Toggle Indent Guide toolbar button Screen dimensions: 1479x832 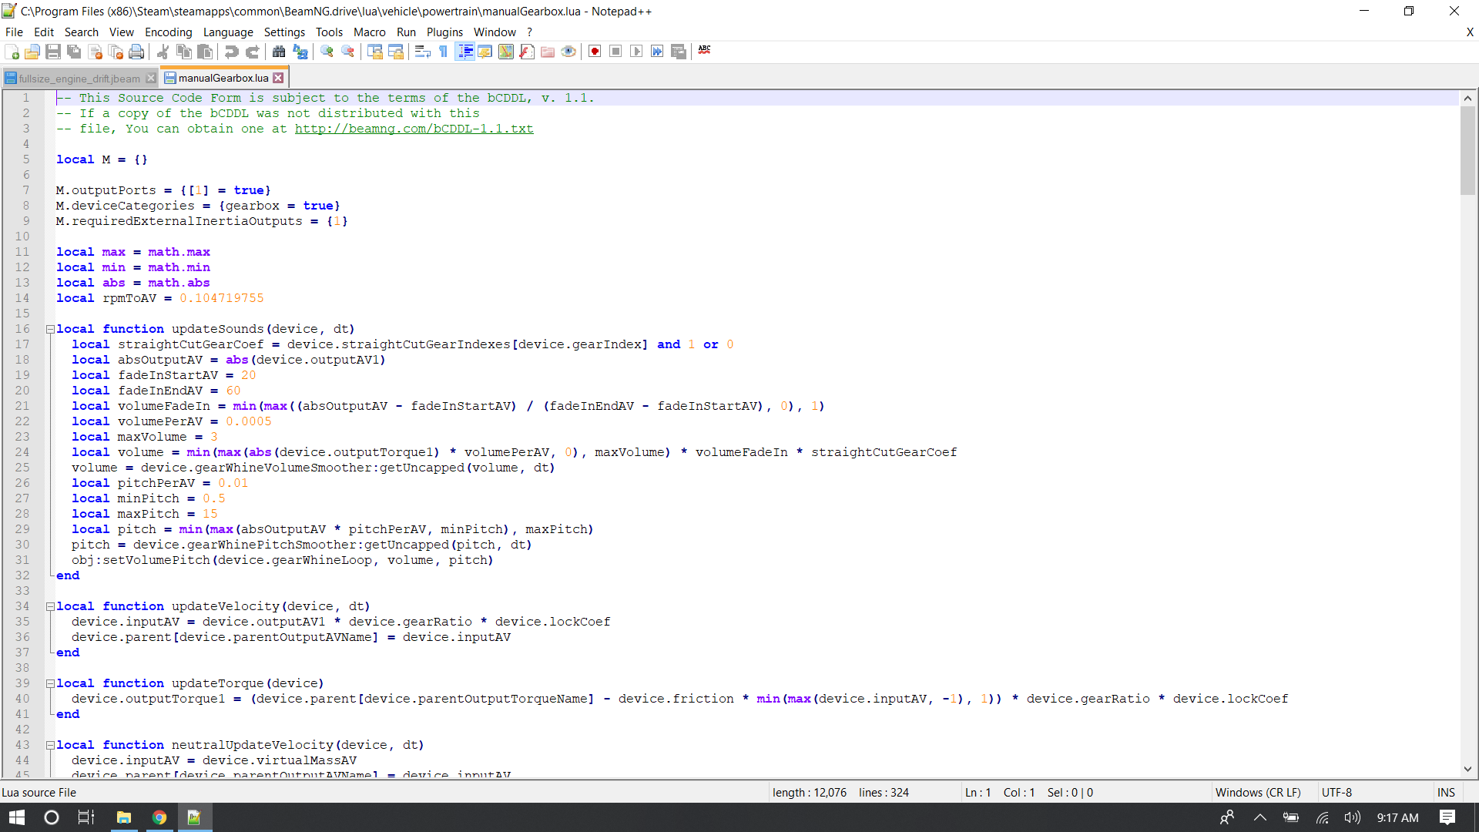point(464,52)
